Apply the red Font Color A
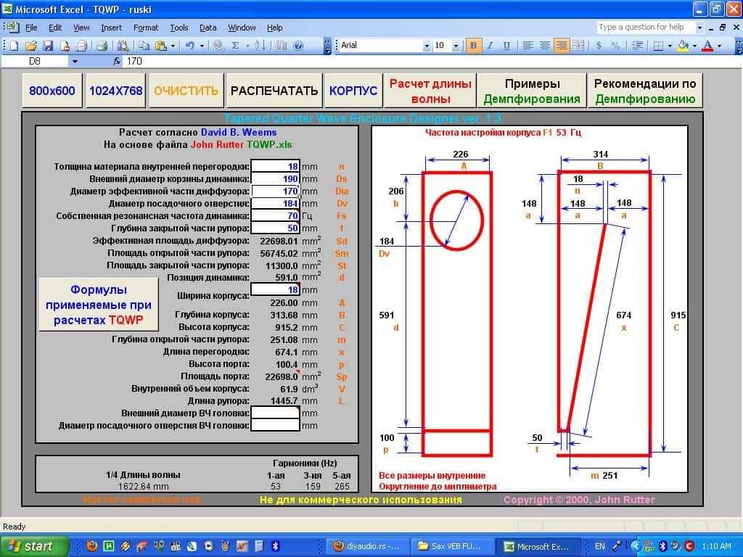The height and width of the screenshot is (557, 743). 708,46
